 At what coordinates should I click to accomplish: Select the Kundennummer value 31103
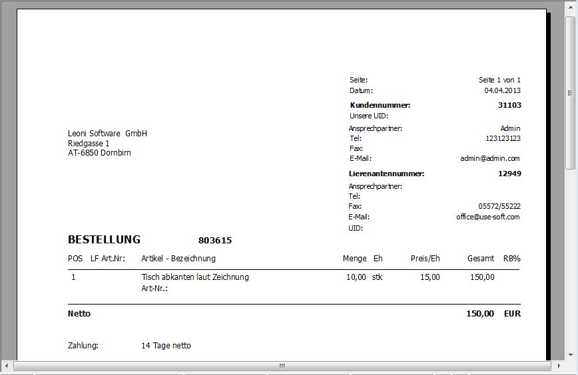(509, 105)
